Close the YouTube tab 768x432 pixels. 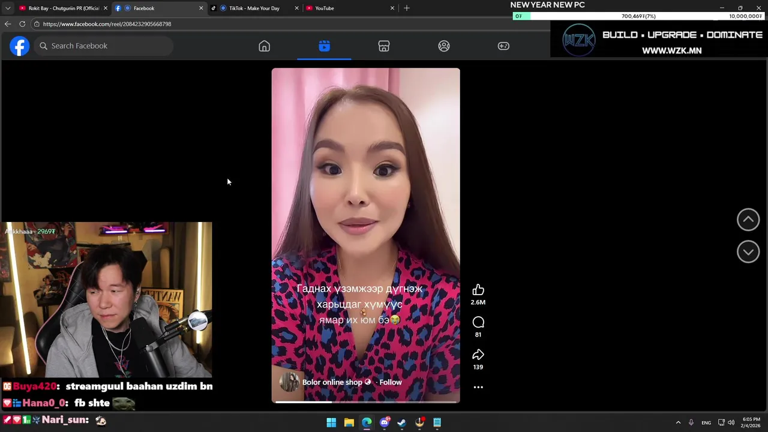392,8
